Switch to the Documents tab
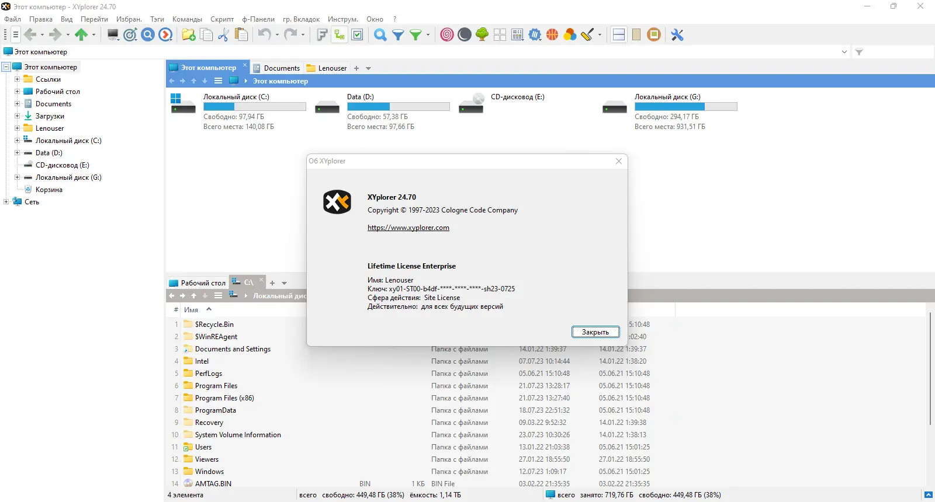The image size is (935, 502). coord(276,68)
